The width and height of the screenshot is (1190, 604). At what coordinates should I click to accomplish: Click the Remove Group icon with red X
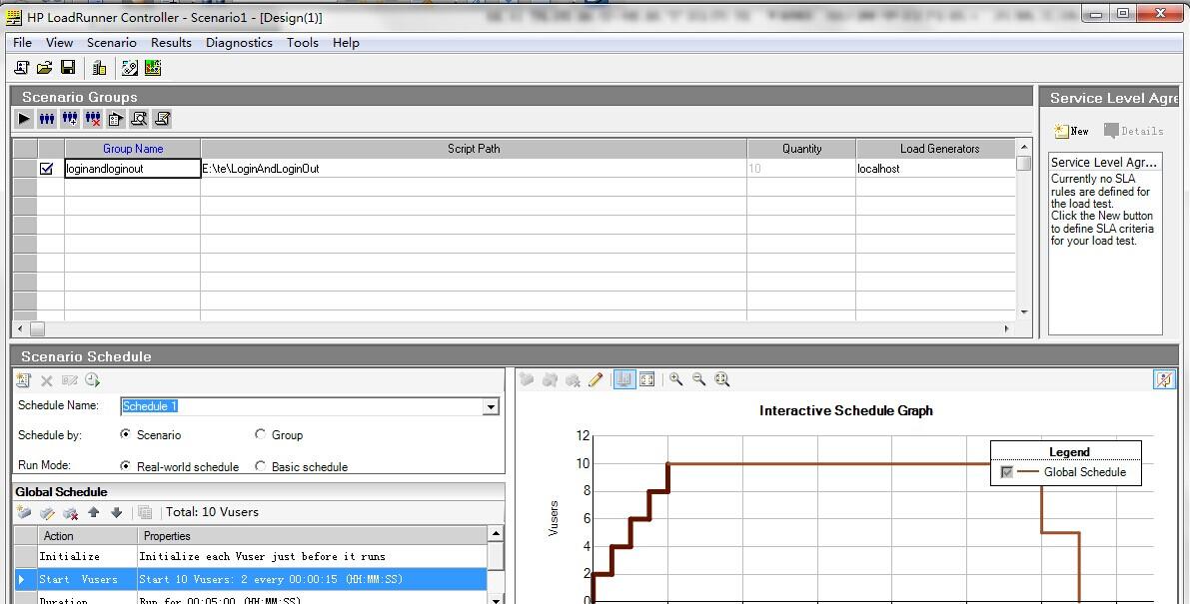click(93, 119)
